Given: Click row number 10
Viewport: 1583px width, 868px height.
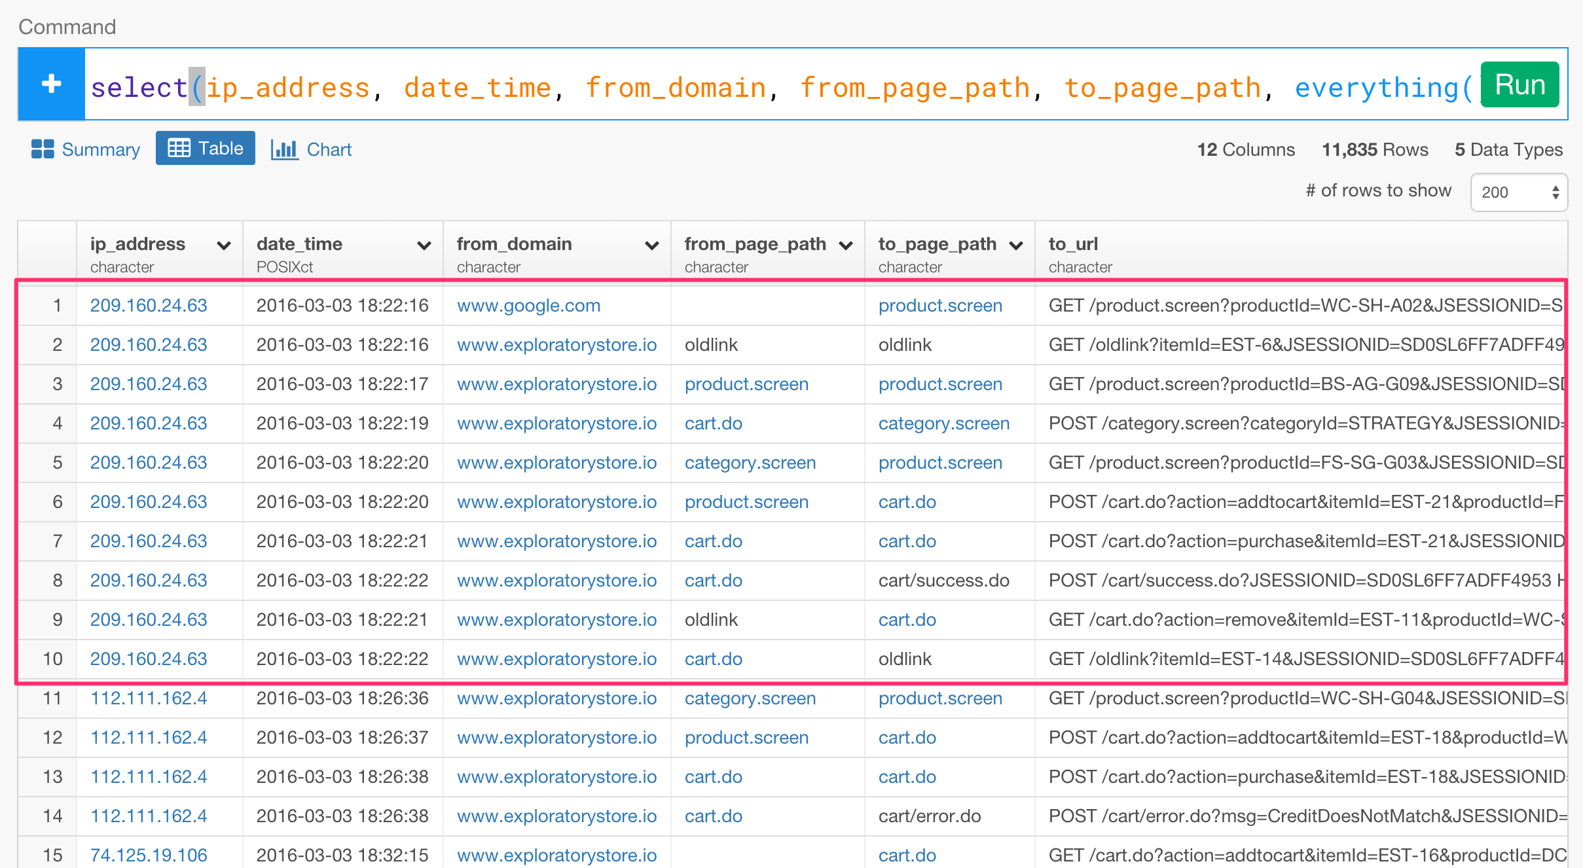Looking at the screenshot, I should tap(52, 659).
